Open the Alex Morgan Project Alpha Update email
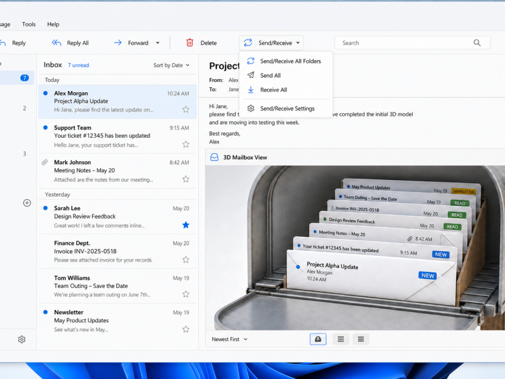 [x=117, y=102]
